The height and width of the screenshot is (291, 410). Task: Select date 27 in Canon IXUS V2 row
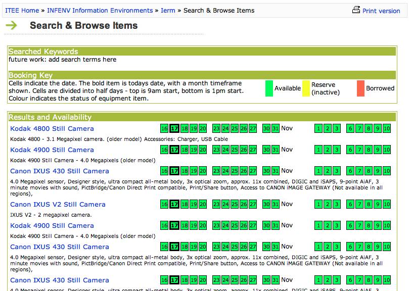(x=253, y=204)
